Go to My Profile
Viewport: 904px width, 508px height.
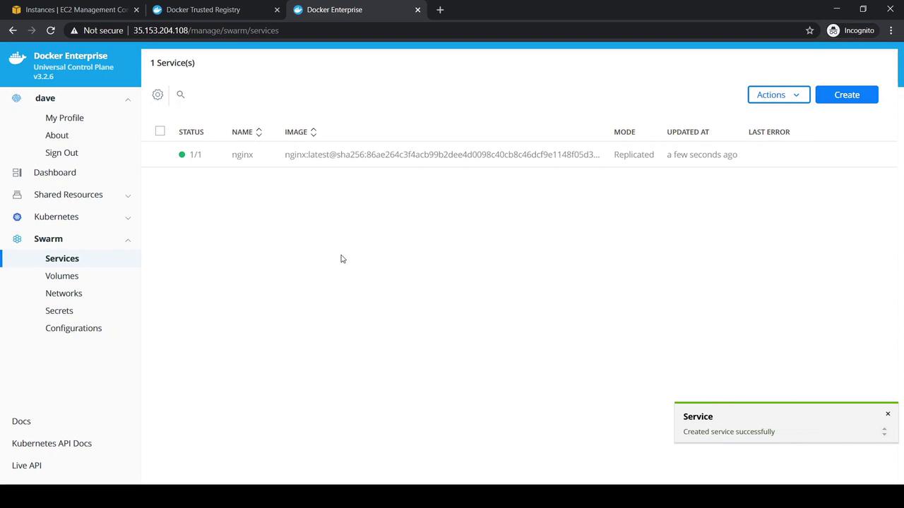(x=64, y=118)
